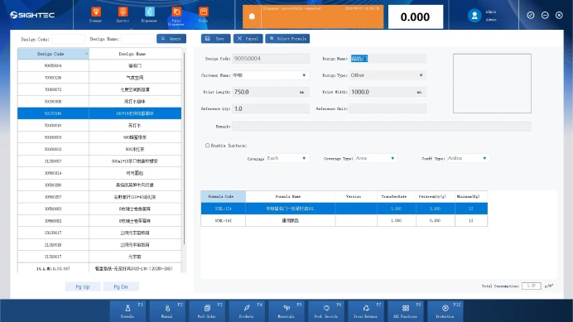Select design row with code 70000072
Image resolution: width=573 pixels, height=322 pixels.
click(99, 89)
